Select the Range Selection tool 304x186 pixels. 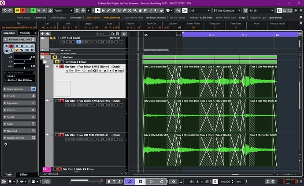click(103, 11)
